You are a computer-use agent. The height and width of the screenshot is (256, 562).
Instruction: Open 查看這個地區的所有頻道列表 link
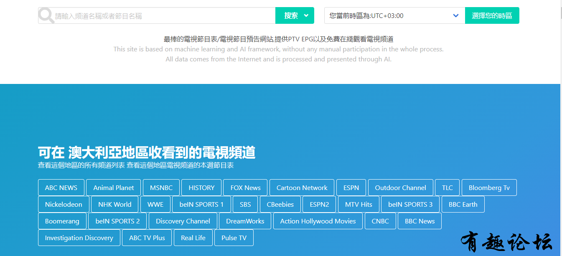coord(81,165)
